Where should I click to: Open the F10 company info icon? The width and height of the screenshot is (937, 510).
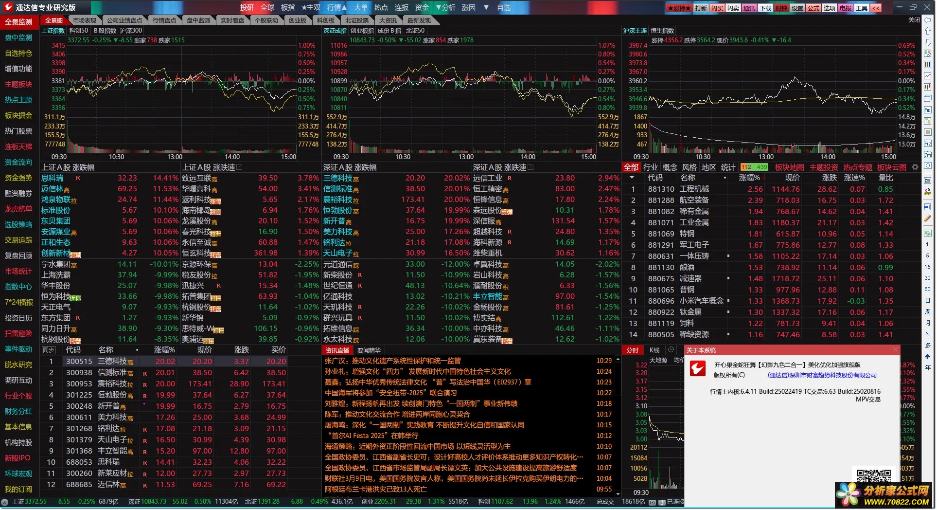[x=928, y=109]
